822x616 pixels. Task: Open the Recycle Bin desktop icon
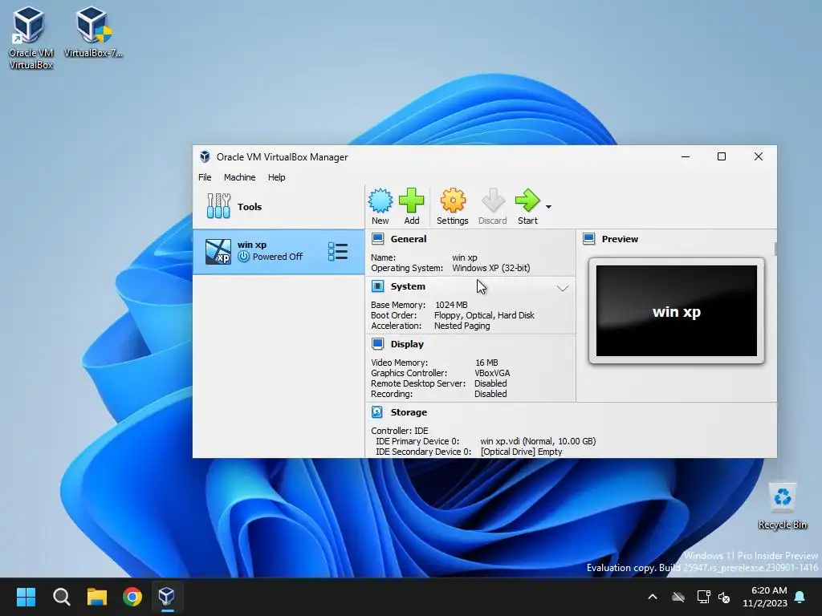[782, 505]
